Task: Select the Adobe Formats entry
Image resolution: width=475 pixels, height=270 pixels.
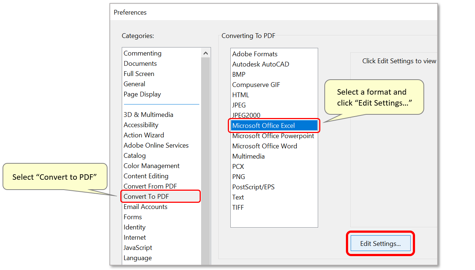Action: point(255,54)
